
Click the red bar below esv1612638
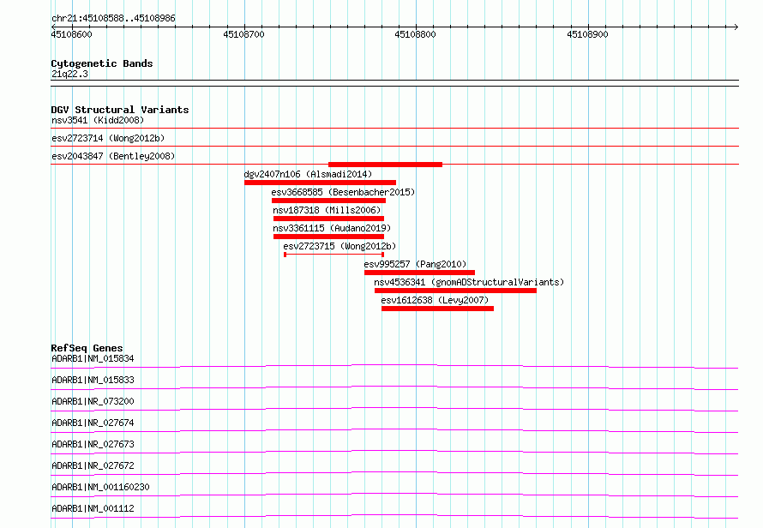click(437, 309)
